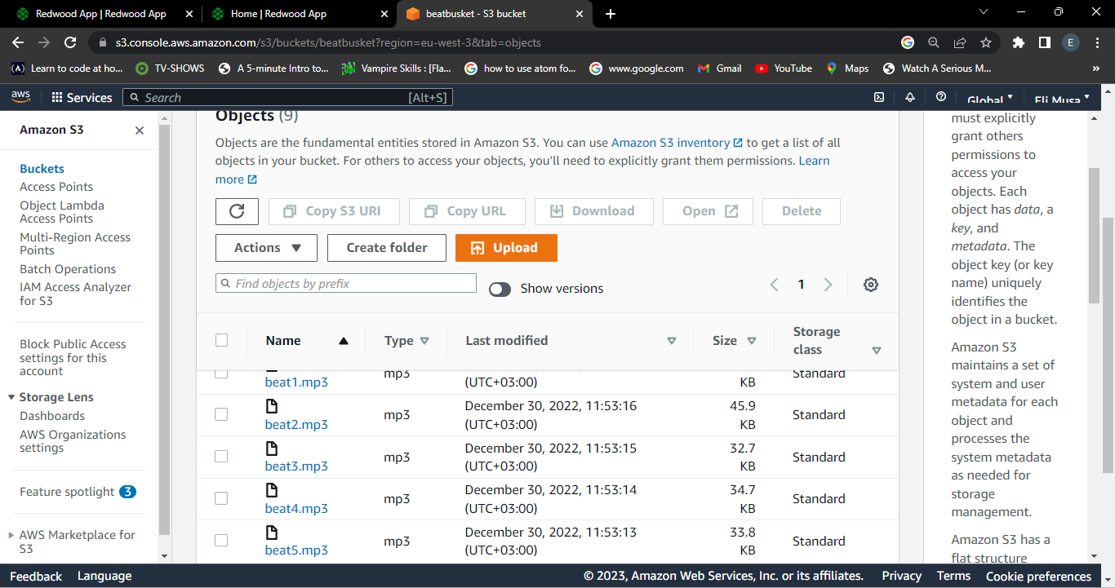The height and width of the screenshot is (588, 1115).
Task: Click the zoom magnifier icon in address bar
Action: (934, 42)
